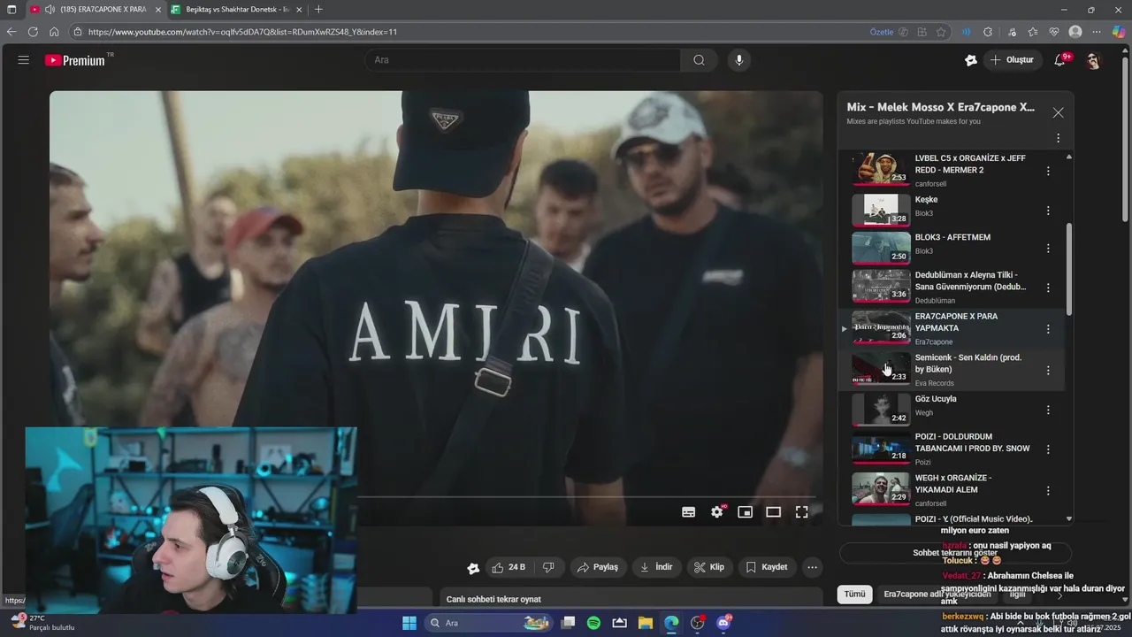Click the Klip clip button
Screen dimensions: 1132x637
[709, 567]
